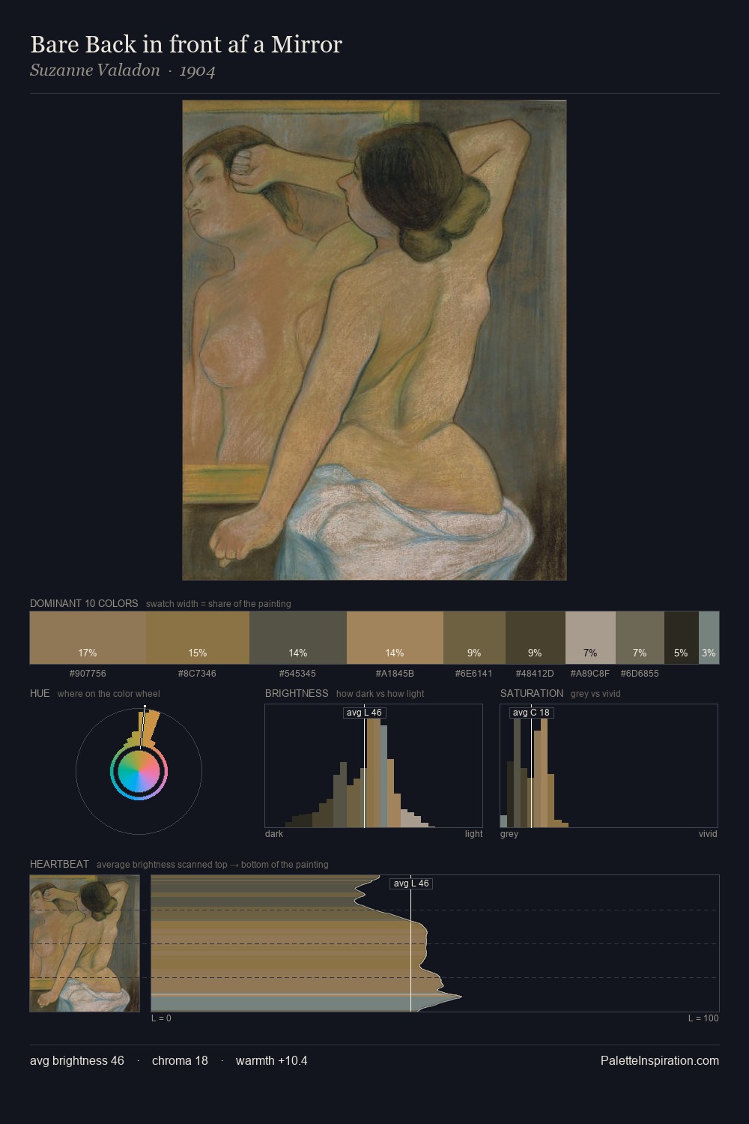Click hex label #6E6141
The image size is (749, 1124).
[x=474, y=674]
